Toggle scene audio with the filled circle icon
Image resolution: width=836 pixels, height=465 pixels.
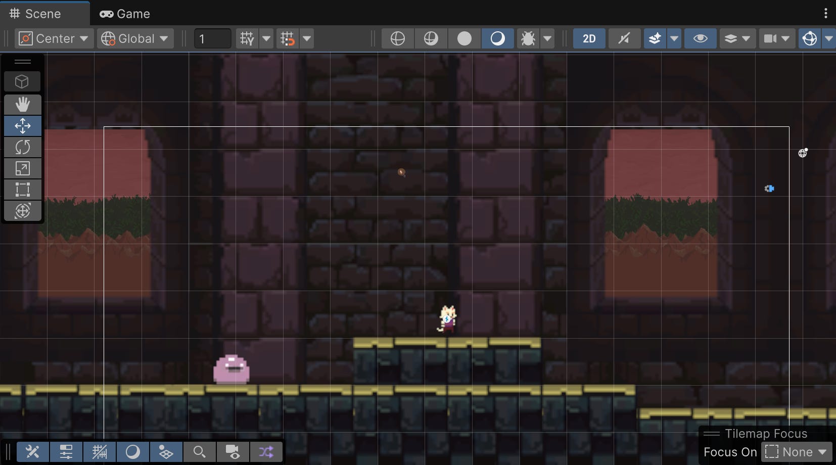[x=464, y=38]
